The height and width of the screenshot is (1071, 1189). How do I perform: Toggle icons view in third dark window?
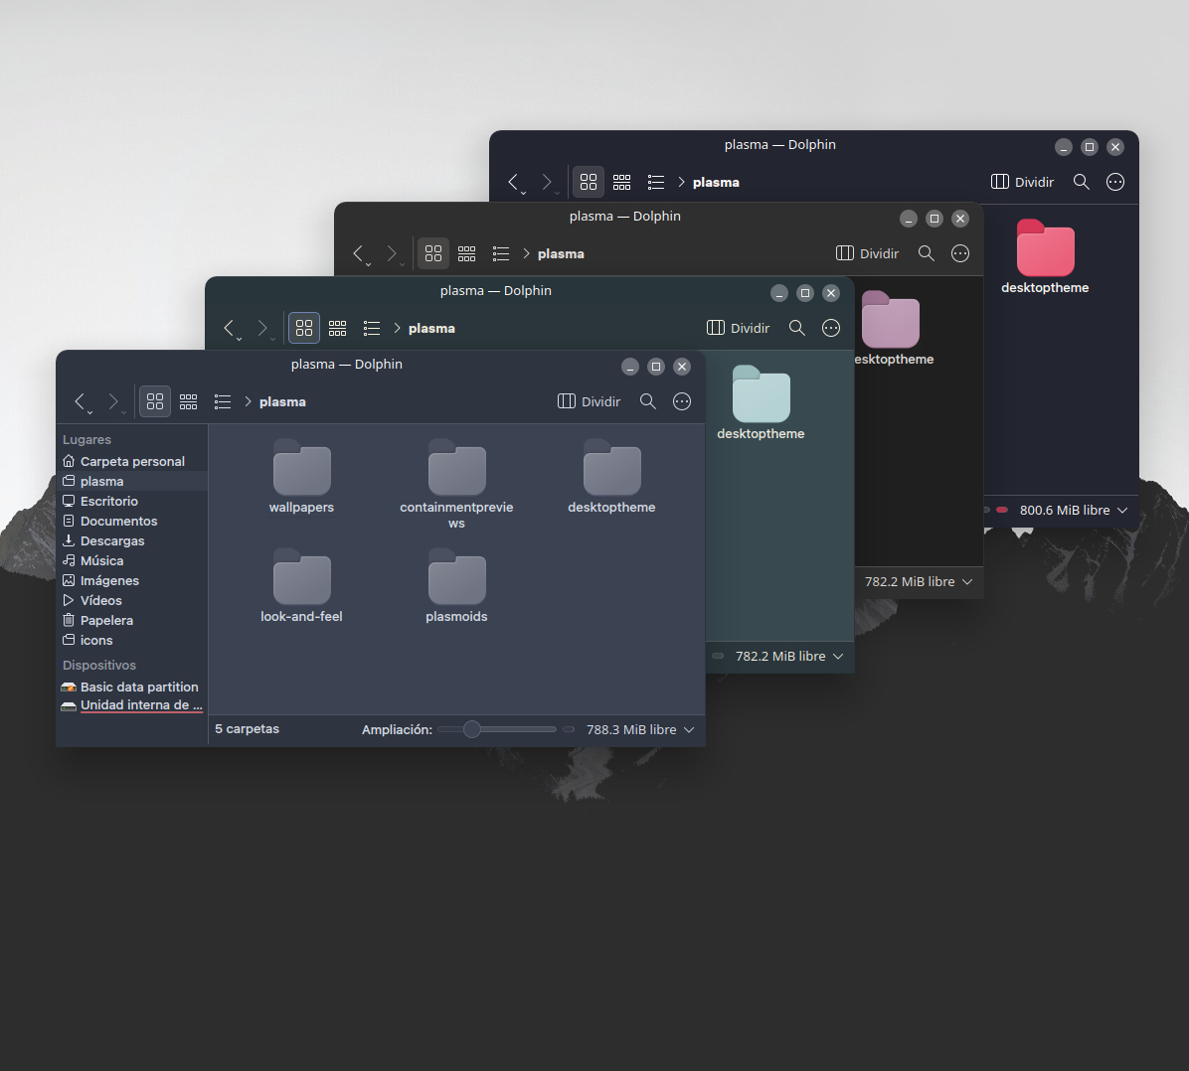(x=433, y=254)
